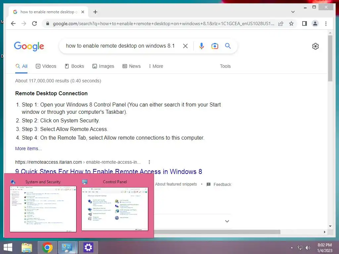Click the scroll-right arrow
Viewport: 339px width, 254px height.
point(324,232)
